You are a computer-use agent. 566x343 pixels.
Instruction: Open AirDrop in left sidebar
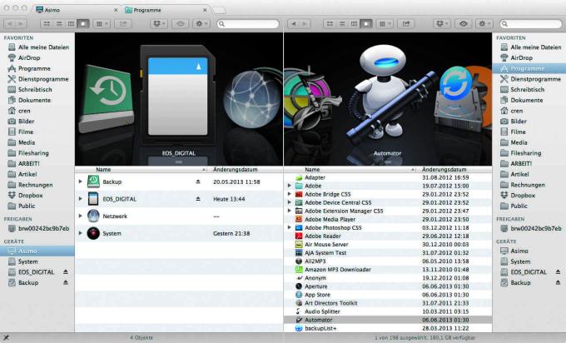[x=29, y=57]
